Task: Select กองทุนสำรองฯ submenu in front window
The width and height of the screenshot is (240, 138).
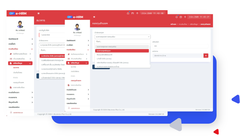Action: [76, 81]
